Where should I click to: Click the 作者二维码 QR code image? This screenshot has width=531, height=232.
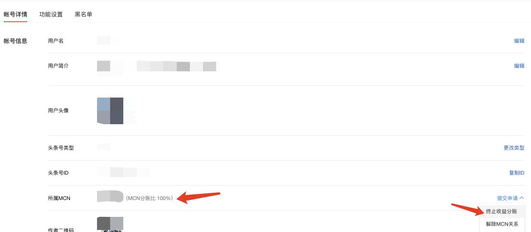(110, 225)
